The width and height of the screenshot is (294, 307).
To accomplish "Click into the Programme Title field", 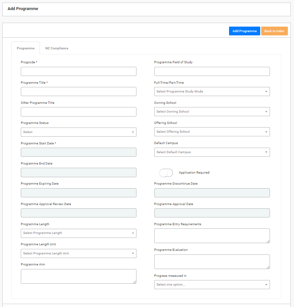I will (79, 92).
